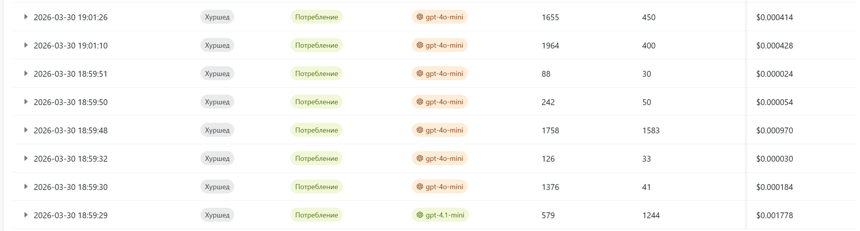Expand the 18:59:48 log row
The height and width of the screenshot is (231, 860).
click(x=26, y=130)
